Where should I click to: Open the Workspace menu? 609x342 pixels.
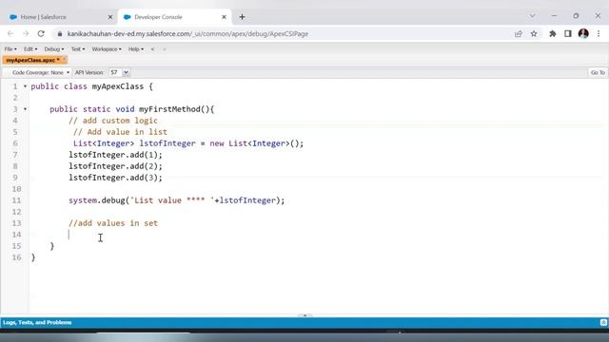coord(107,49)
